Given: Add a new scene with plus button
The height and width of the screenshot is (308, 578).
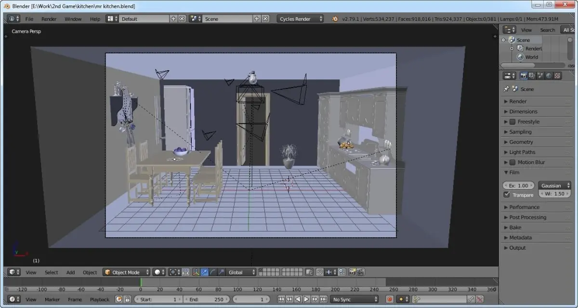Looking at the screenshot, I should 257,19.
